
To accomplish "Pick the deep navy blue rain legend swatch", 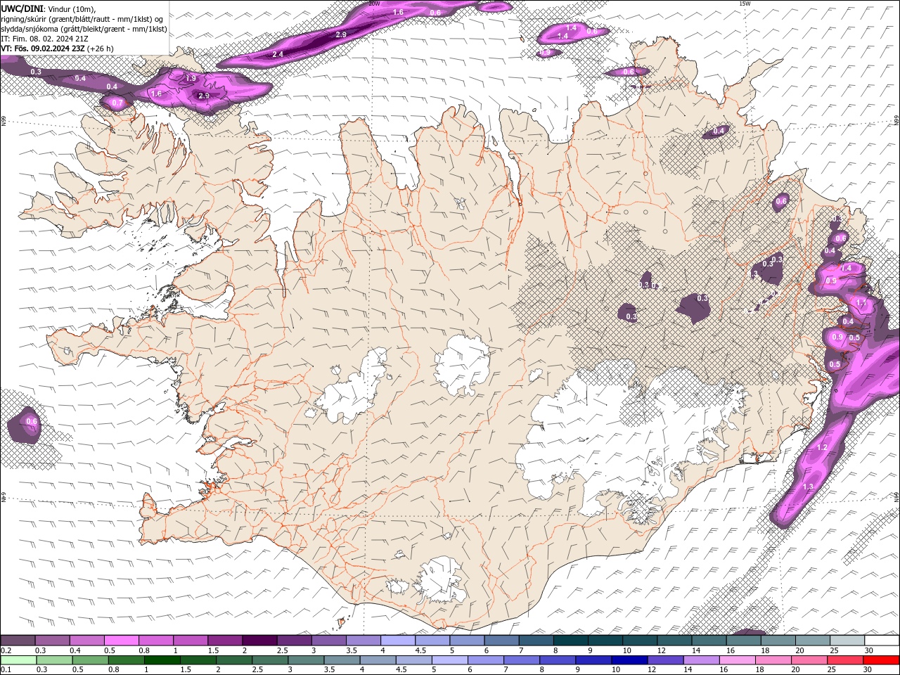I will click(x=628, y=660).
